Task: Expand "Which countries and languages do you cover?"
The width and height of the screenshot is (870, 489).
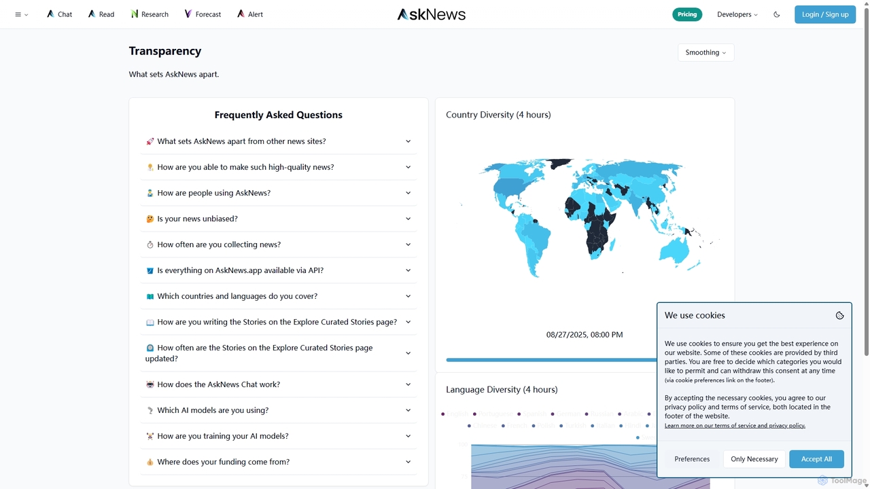Action: 279,296
